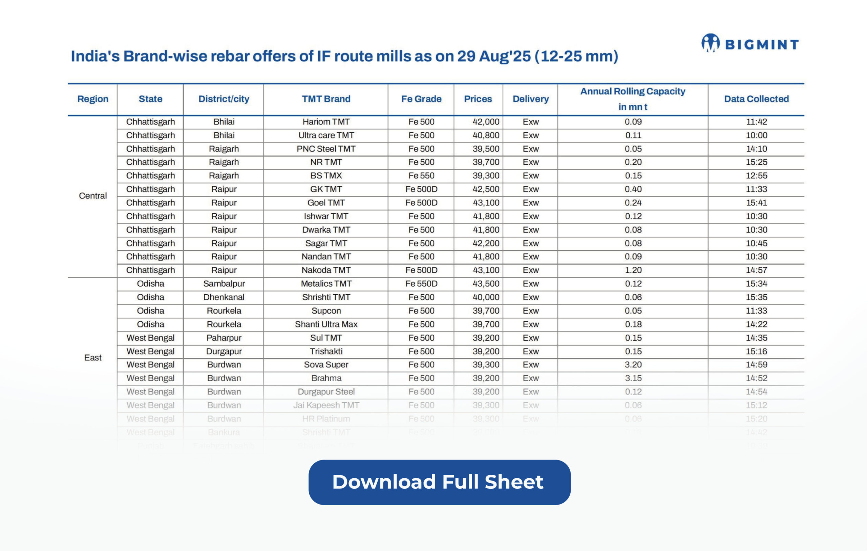867x551 pixels.
Task: Select the Sova Super brand cell
Action: [x=326, y=365]
